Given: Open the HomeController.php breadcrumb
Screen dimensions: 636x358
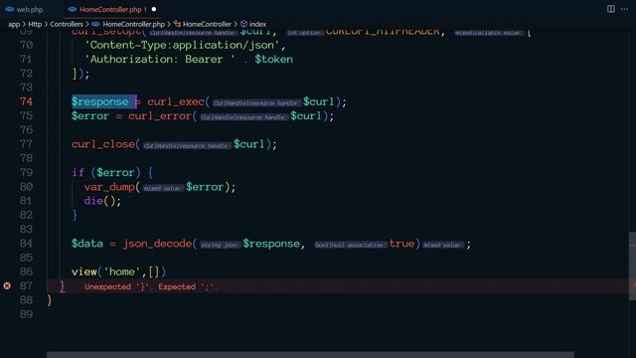Looking at the screenshot, I should click(133, 24).
